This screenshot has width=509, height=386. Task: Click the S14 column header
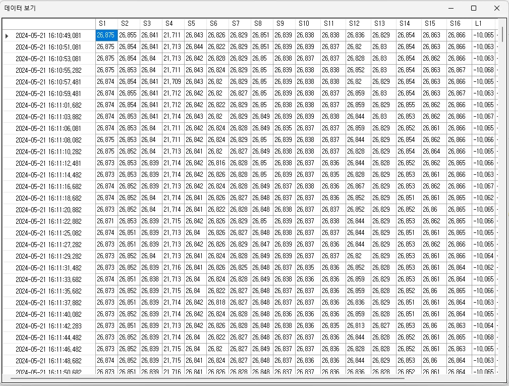click(409, 24)
